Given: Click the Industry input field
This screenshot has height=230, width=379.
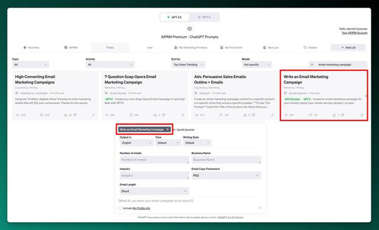Looking at the screenshot, I should [154, 176].
